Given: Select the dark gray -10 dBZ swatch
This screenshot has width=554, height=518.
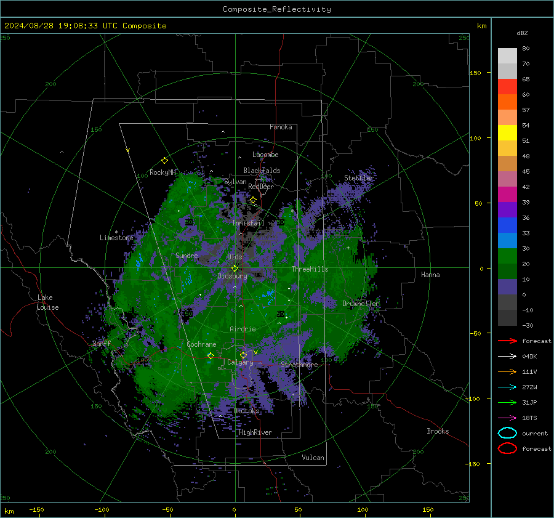Looking at the screenshot, I should (507, 317).
